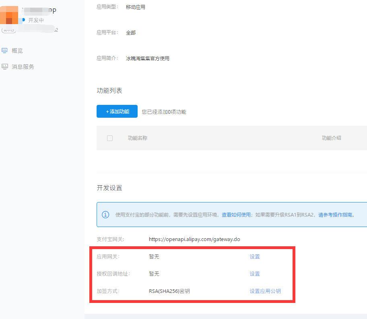This screenshot has height=319, width=367.
Task: Tick the select-all checkbox beside 功能名称
Action: [110, 138]
